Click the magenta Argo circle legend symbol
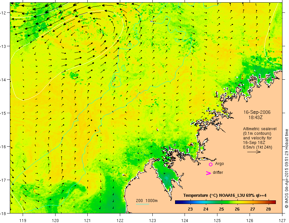The height and width of the screenshot is (223, 289). point(211,164)
